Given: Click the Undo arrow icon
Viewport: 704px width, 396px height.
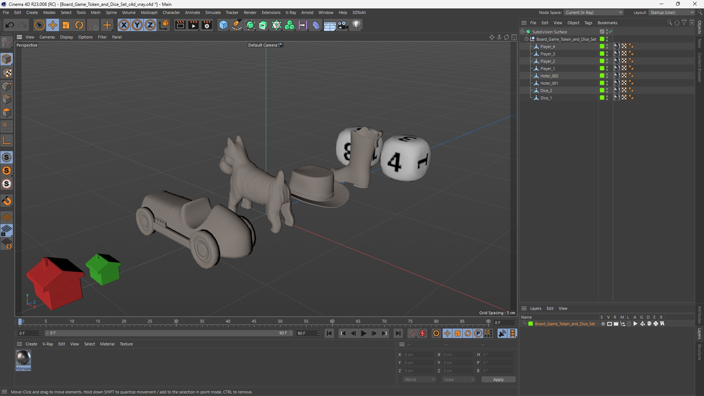Looking at the screenshot, I should coord(10,25).
